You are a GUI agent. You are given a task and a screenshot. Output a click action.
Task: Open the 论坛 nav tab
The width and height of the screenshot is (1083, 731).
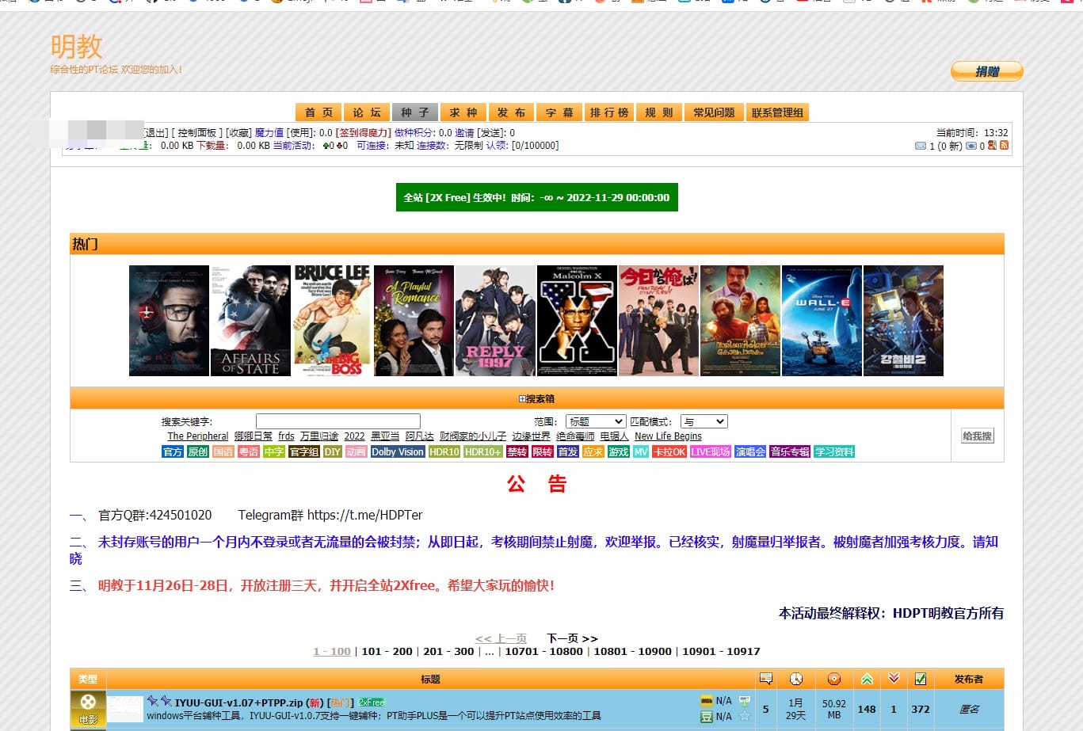(367, 112)
